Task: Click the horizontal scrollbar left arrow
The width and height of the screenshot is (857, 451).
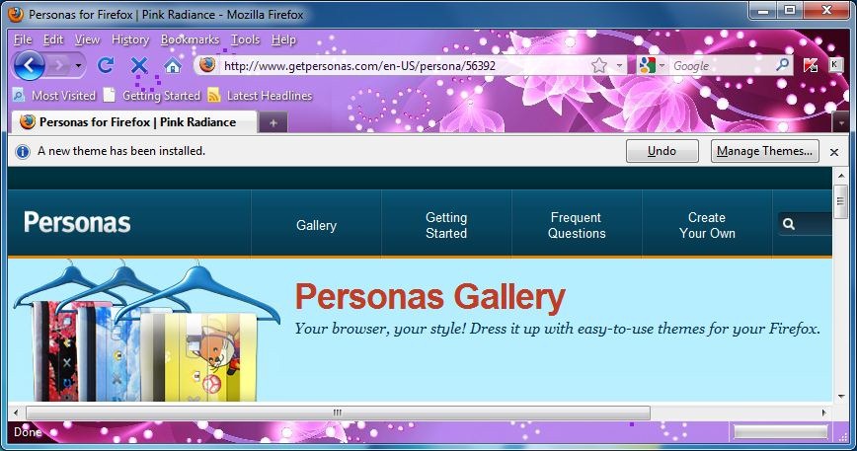Action: point(16,413)
